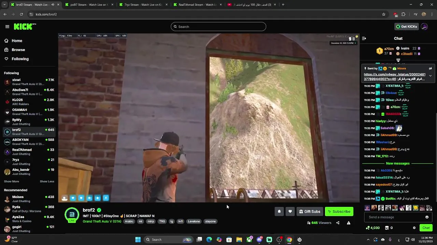The image size is (437, 245).
Task: Click Show Less in Following list
Action: point(47,181)
